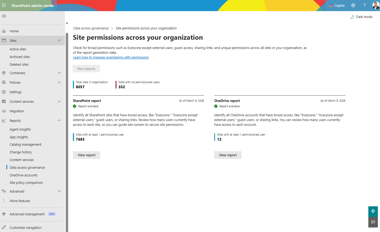Click the help question mark icon
Viewport: 380px width, 232px height.
(365, 5)
